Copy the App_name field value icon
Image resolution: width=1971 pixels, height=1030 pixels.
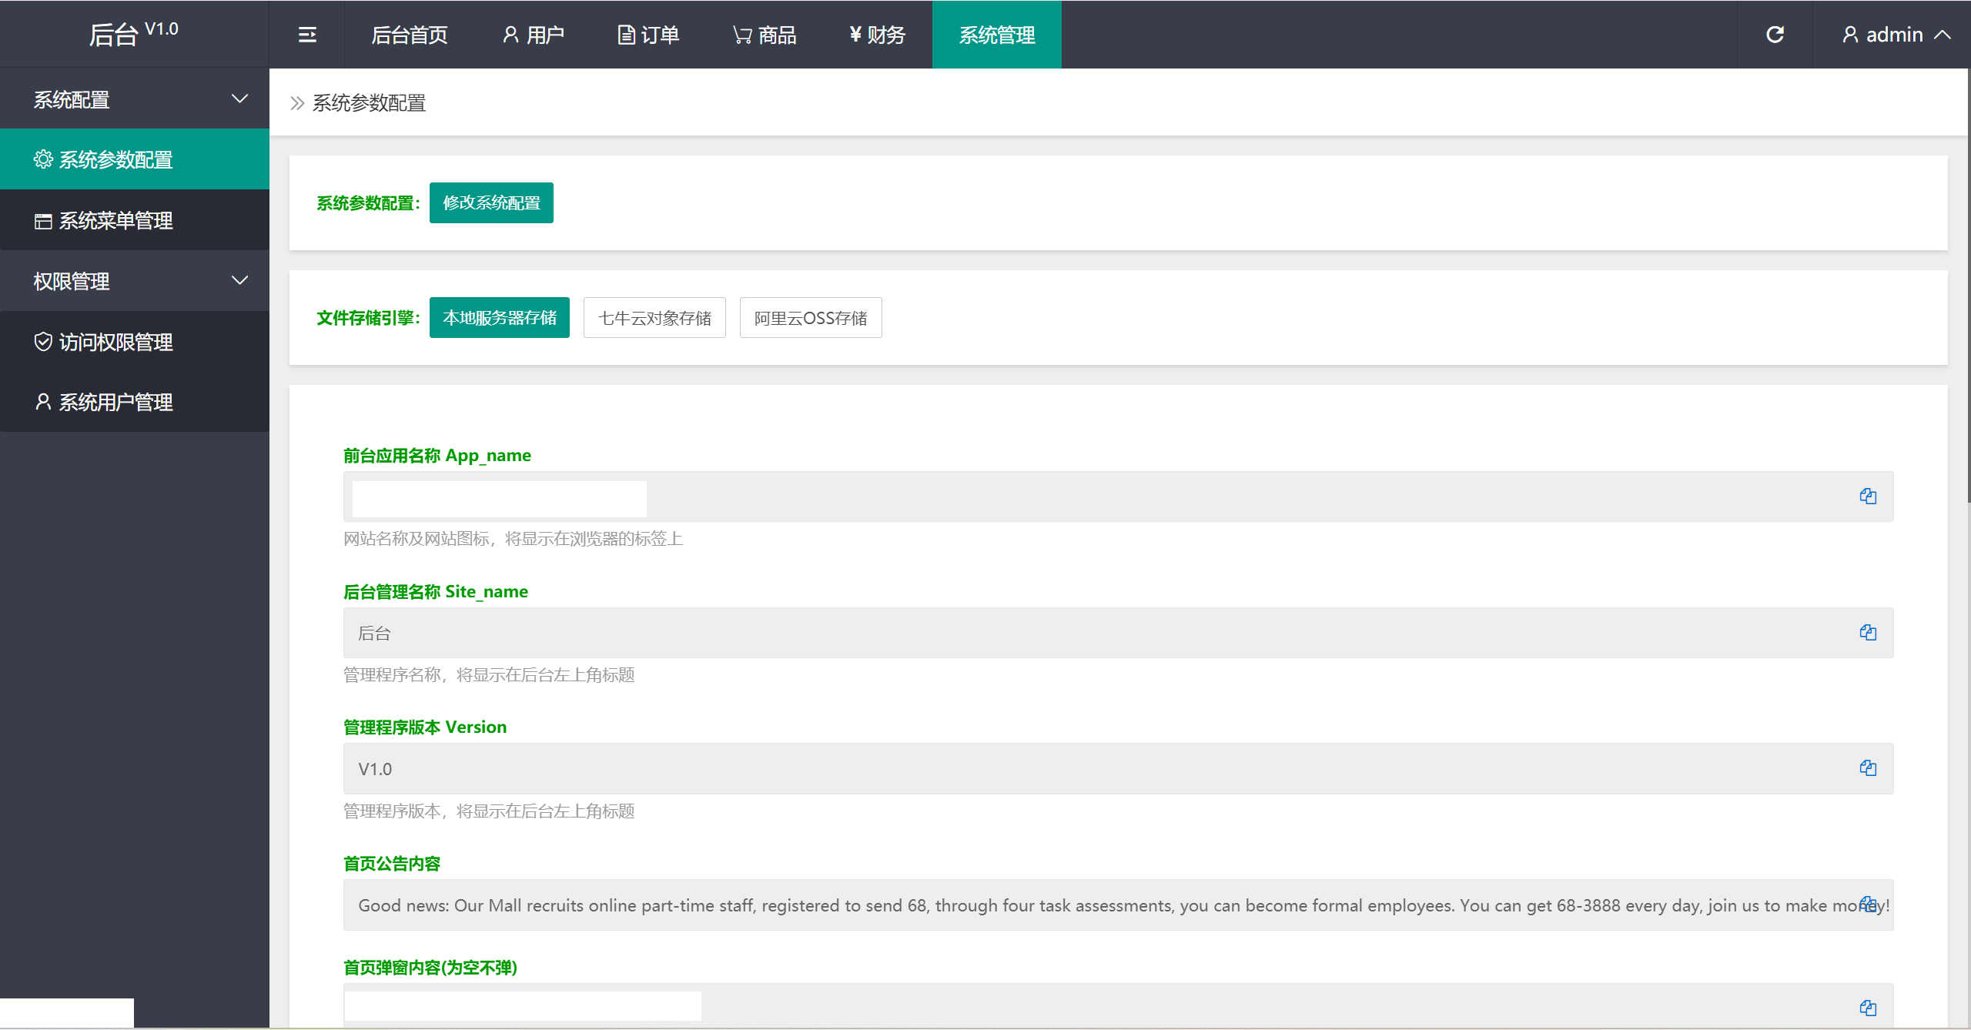point(1868,497)
